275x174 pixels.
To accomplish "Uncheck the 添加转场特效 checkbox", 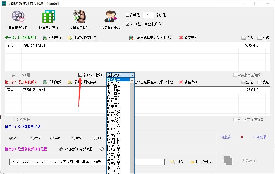I will (80, 74).
